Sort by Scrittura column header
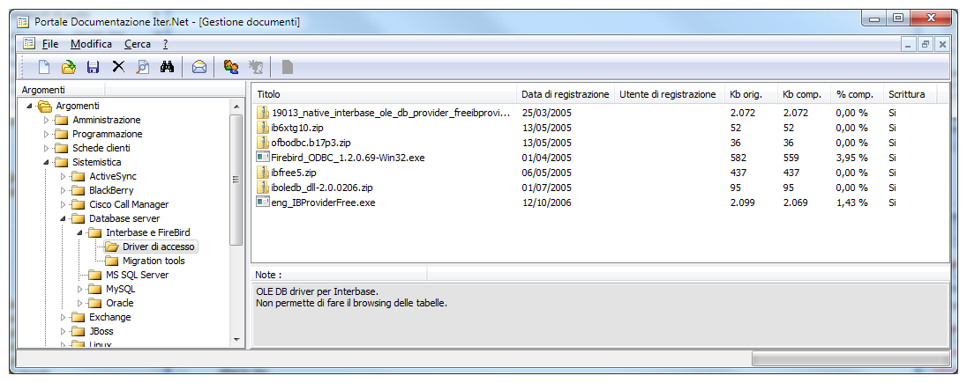This screenshot has height=383, width=967. pyautogui.click(x=910, y=94)
